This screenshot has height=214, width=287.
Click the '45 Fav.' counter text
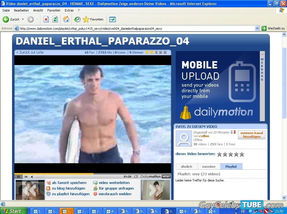point(90,52)
